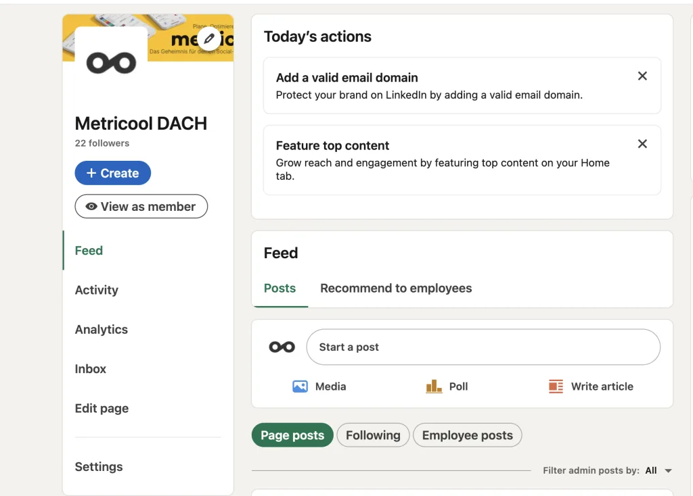693x496 pixels.
Task: Click the Start a post field
Action: click(x=483, y=347)
